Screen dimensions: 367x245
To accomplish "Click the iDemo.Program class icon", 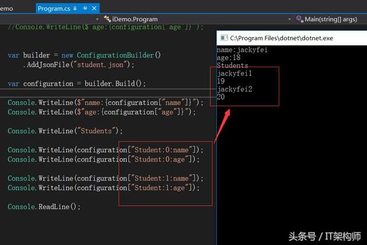I will (x=107, y=19).
